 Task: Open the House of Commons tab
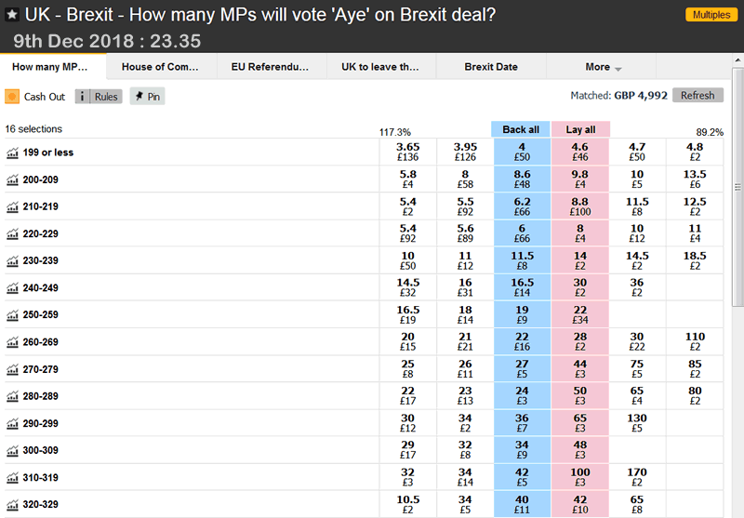click(161, 67)
